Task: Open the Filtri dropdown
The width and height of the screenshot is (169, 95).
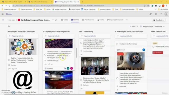Action: tap(134, 26)
